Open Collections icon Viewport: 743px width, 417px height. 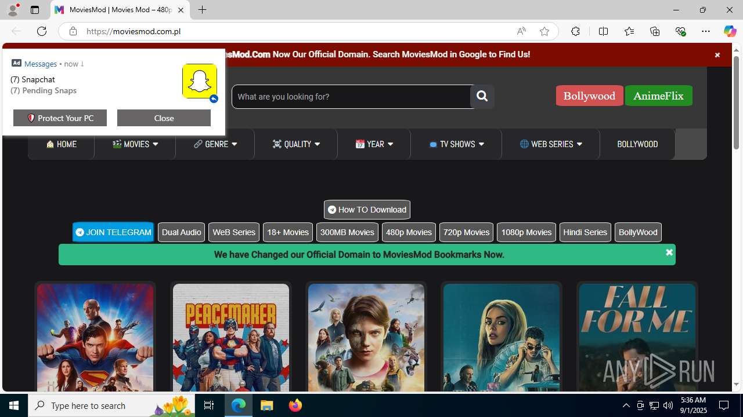point(655,31)
